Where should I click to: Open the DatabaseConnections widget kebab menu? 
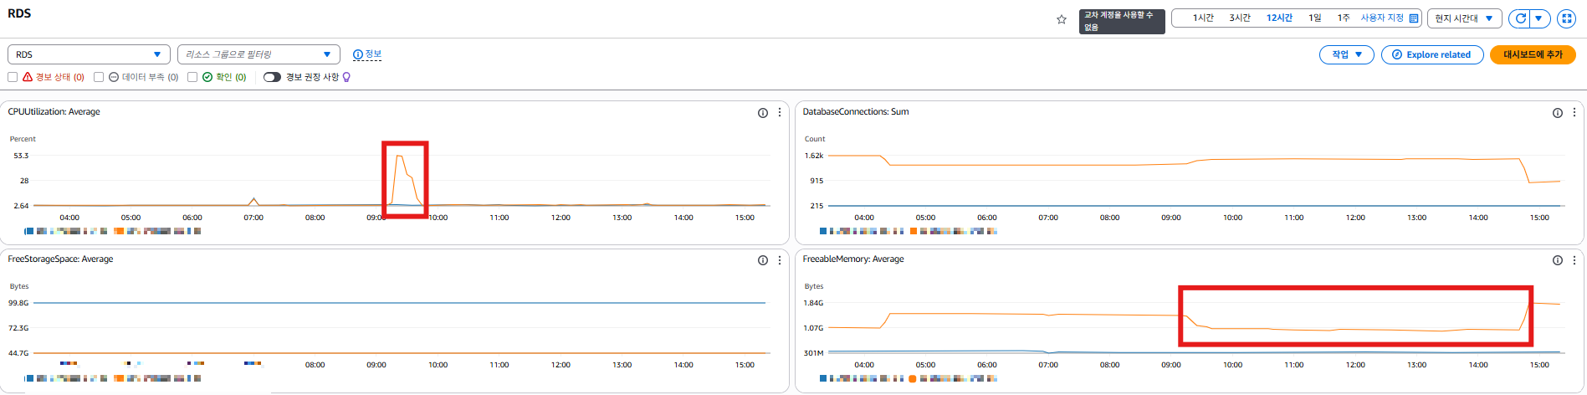(1574, 112)
